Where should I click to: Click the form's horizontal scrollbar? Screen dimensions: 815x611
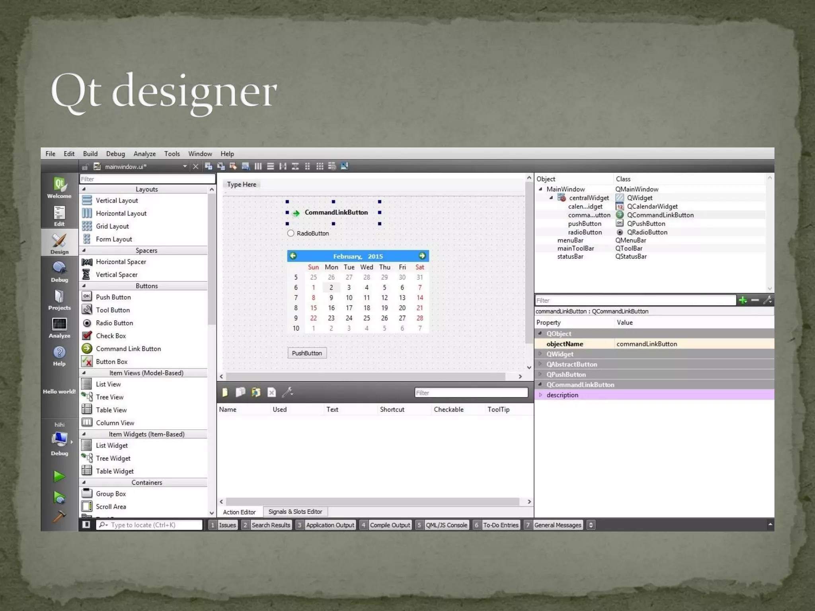[365, 376]
